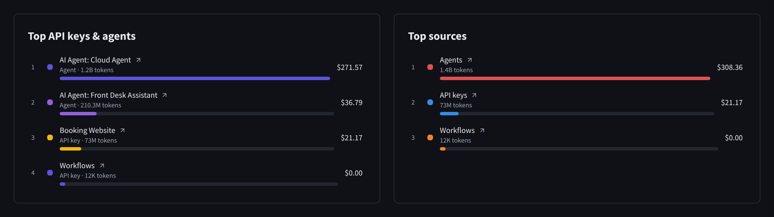Open the arrow icon beside Agents in Top sources

coord(470,60)
